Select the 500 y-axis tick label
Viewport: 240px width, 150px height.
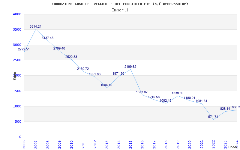click(18, 122)
